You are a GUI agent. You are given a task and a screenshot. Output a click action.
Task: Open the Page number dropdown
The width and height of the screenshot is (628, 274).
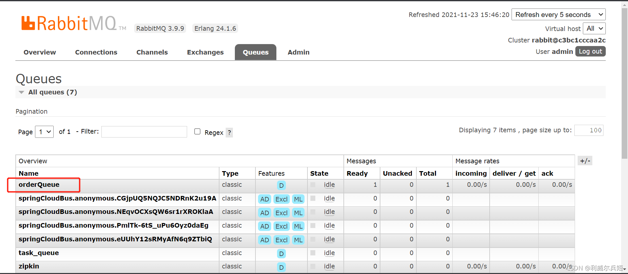[44, 132]
